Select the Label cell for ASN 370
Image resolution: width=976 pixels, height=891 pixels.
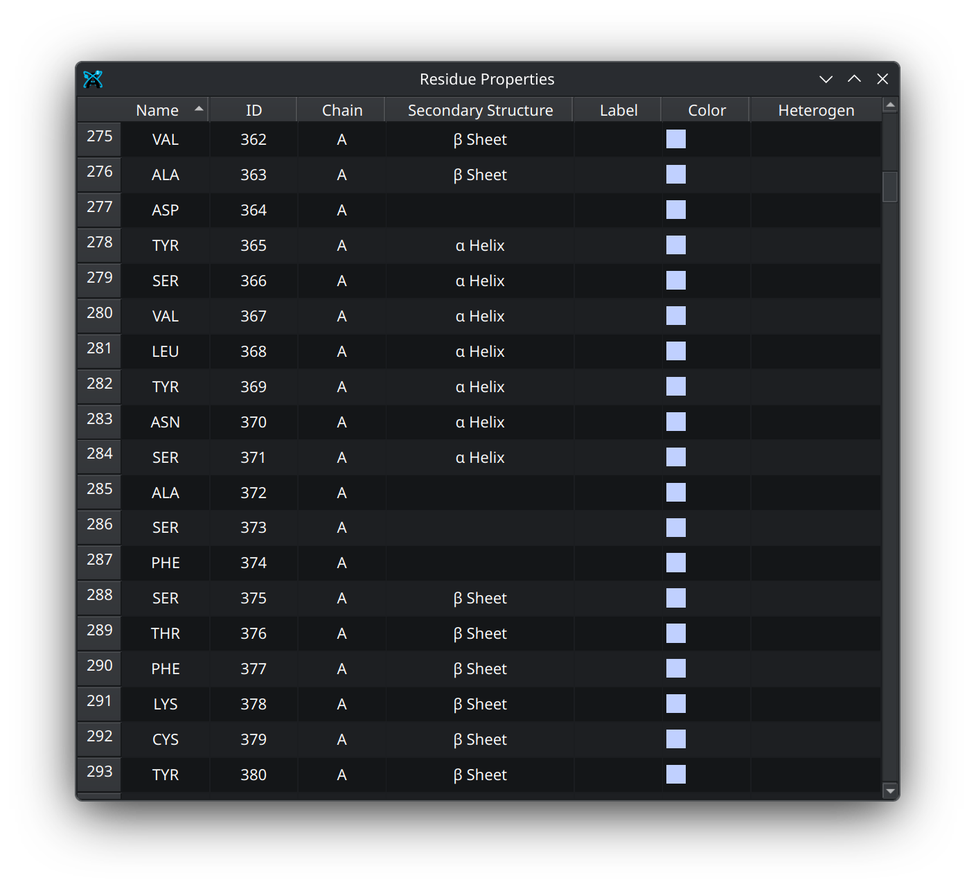pyautogui.click(x=618, y=422)
